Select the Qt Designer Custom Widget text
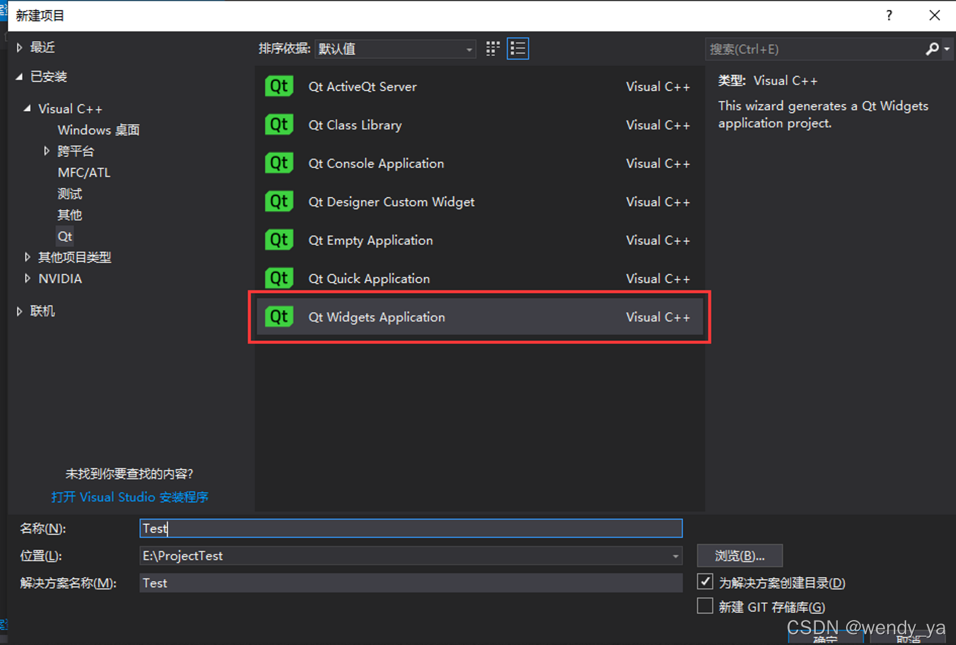Viewport: 956px width, 645px height. pos(391,202)
